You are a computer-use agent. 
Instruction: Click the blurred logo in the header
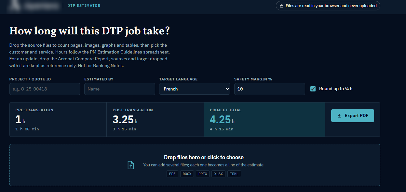point(34,6)
